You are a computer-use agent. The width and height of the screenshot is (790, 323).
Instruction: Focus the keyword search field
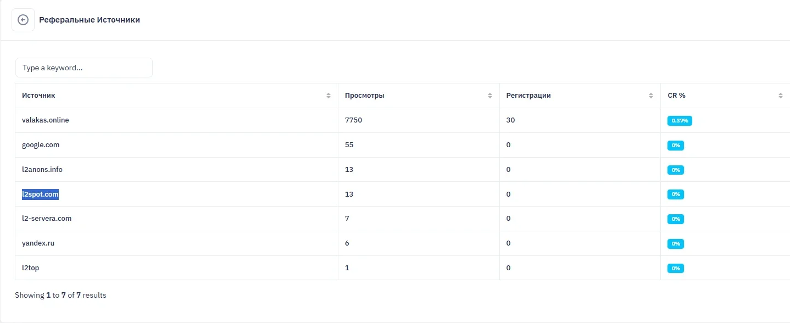84,68
